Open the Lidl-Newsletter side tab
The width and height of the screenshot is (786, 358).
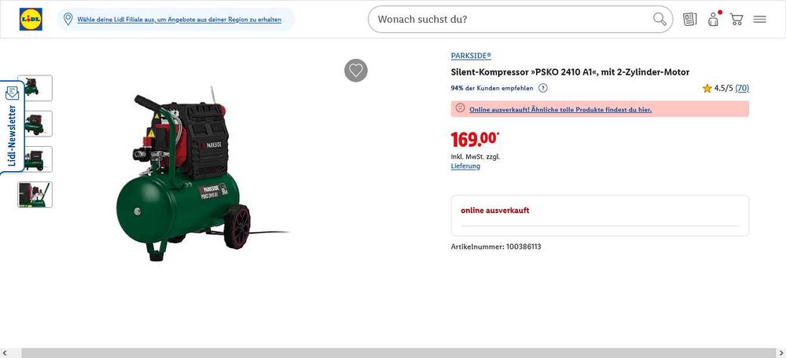tap(12, 127)
